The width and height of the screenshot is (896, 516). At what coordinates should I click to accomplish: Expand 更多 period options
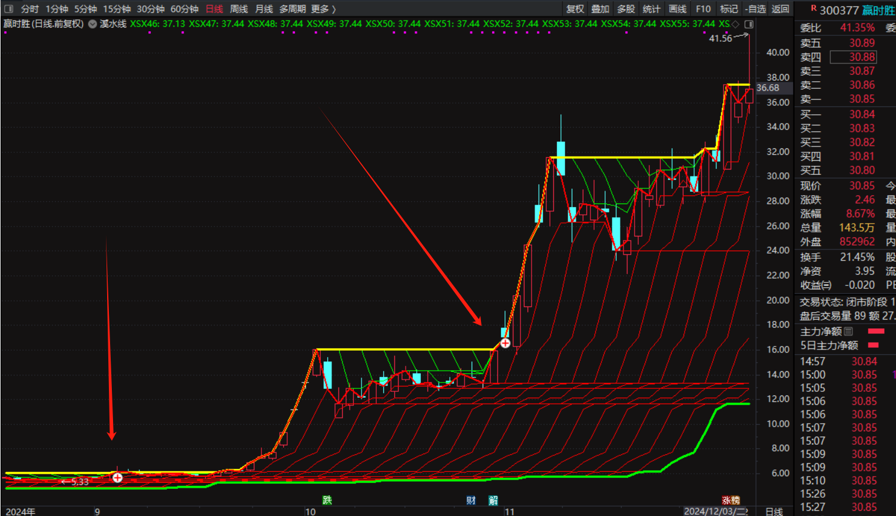click(x=323, y=9)
